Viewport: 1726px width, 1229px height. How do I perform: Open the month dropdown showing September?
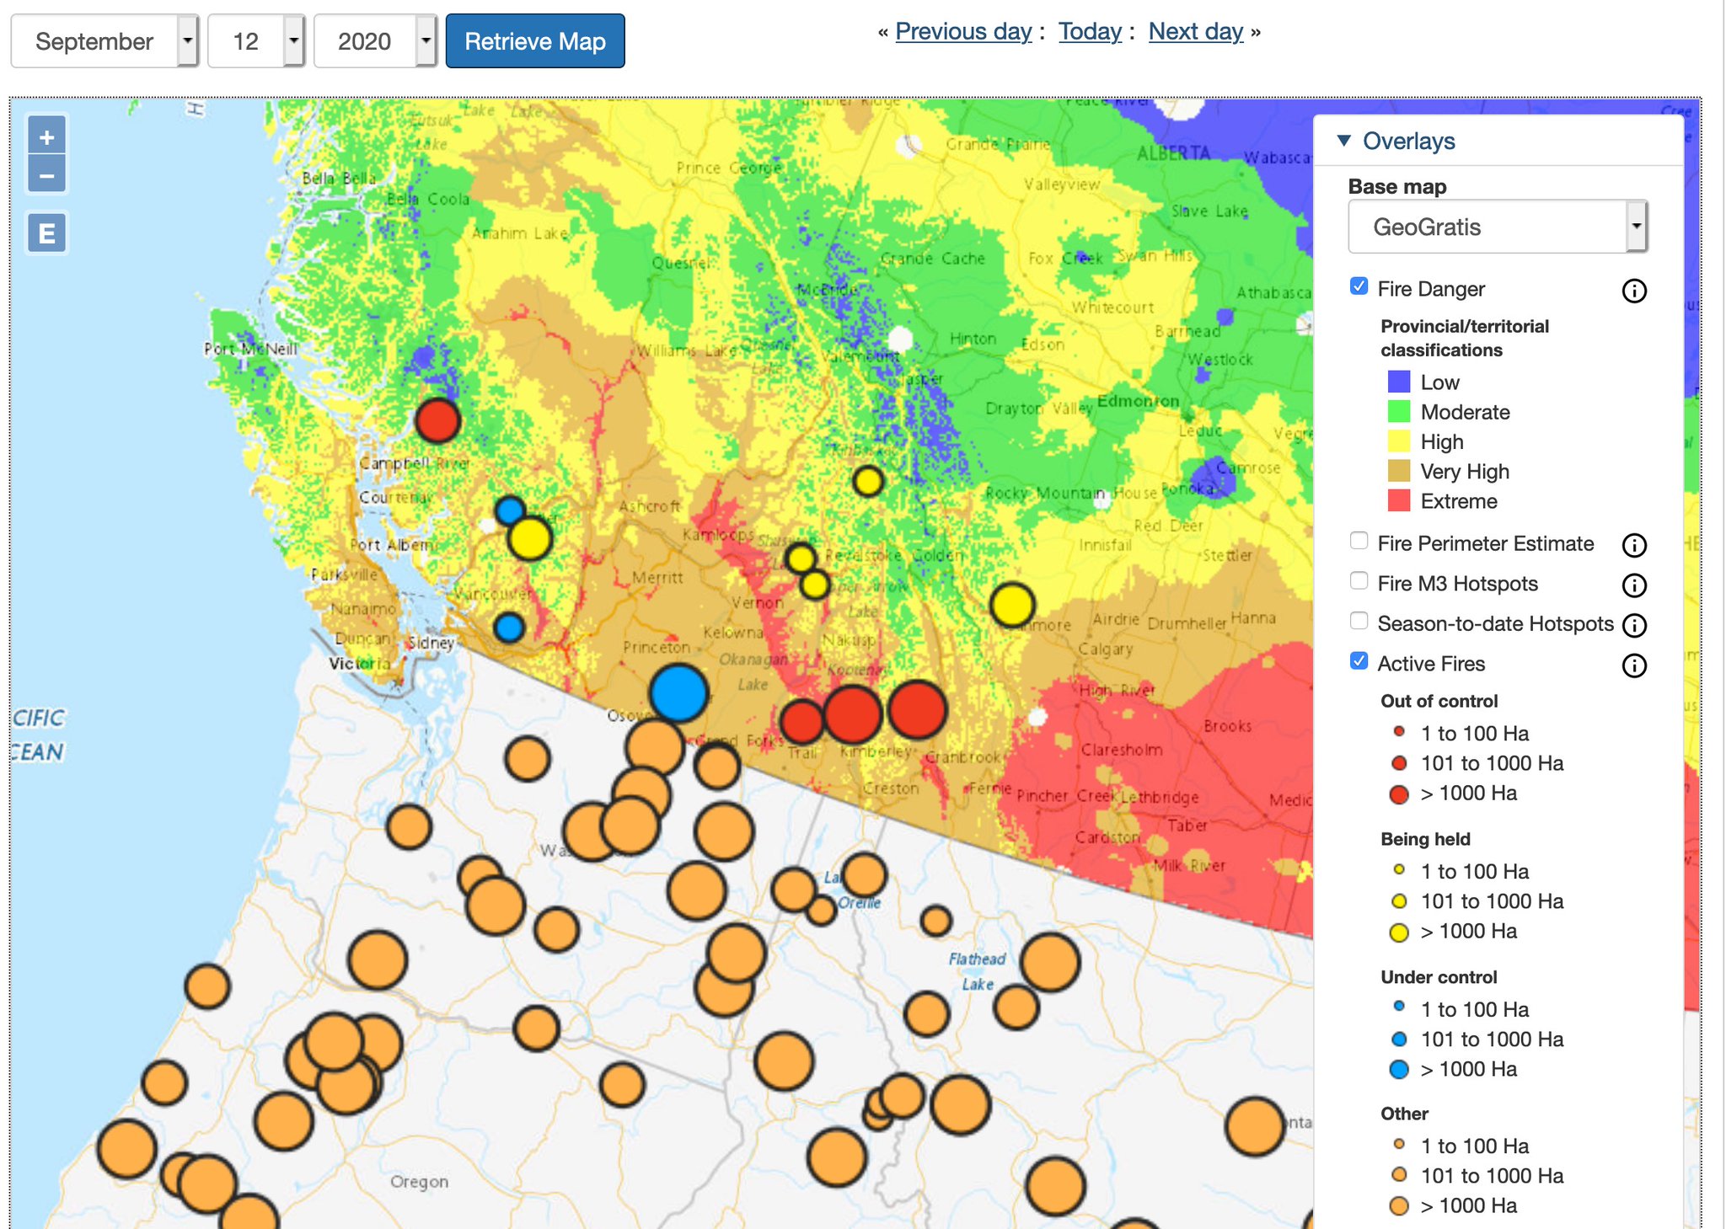(x=105, y=41)
